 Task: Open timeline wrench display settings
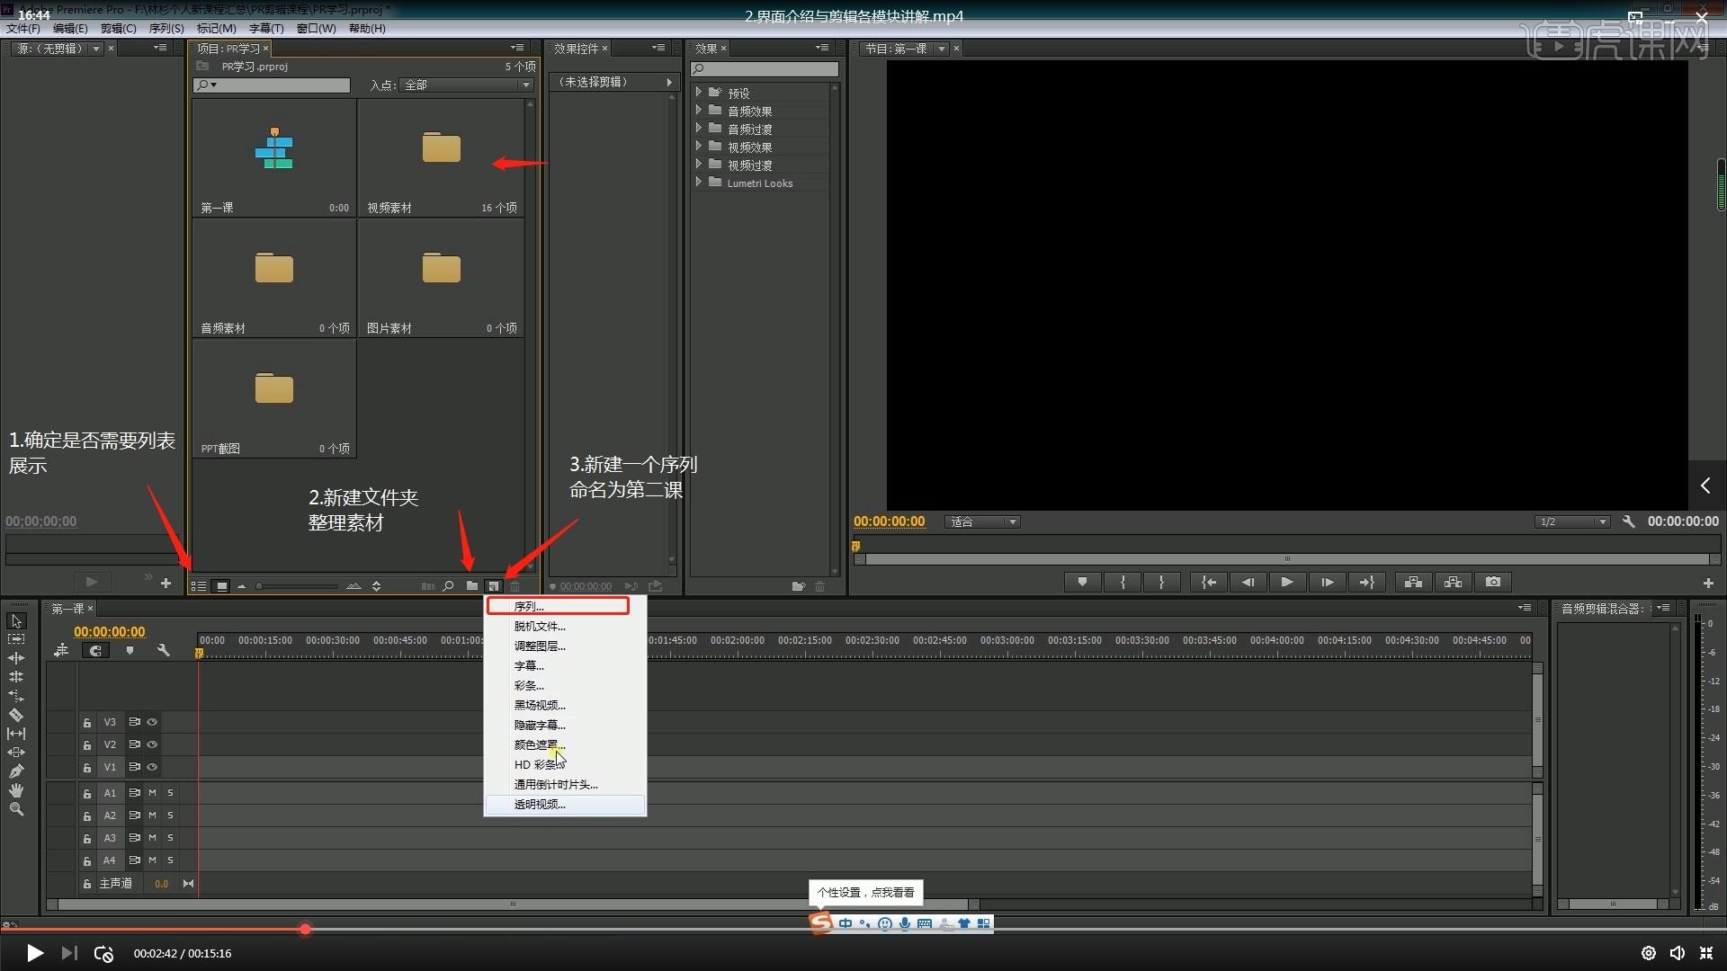[x=163, y=650]
